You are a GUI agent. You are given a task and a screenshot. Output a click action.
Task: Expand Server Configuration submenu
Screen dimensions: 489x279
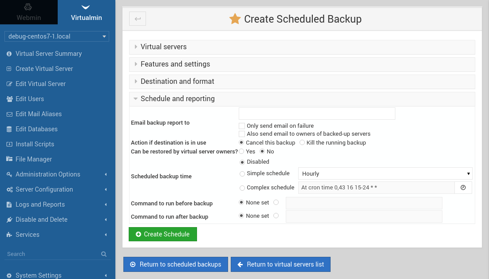(106, 189)
